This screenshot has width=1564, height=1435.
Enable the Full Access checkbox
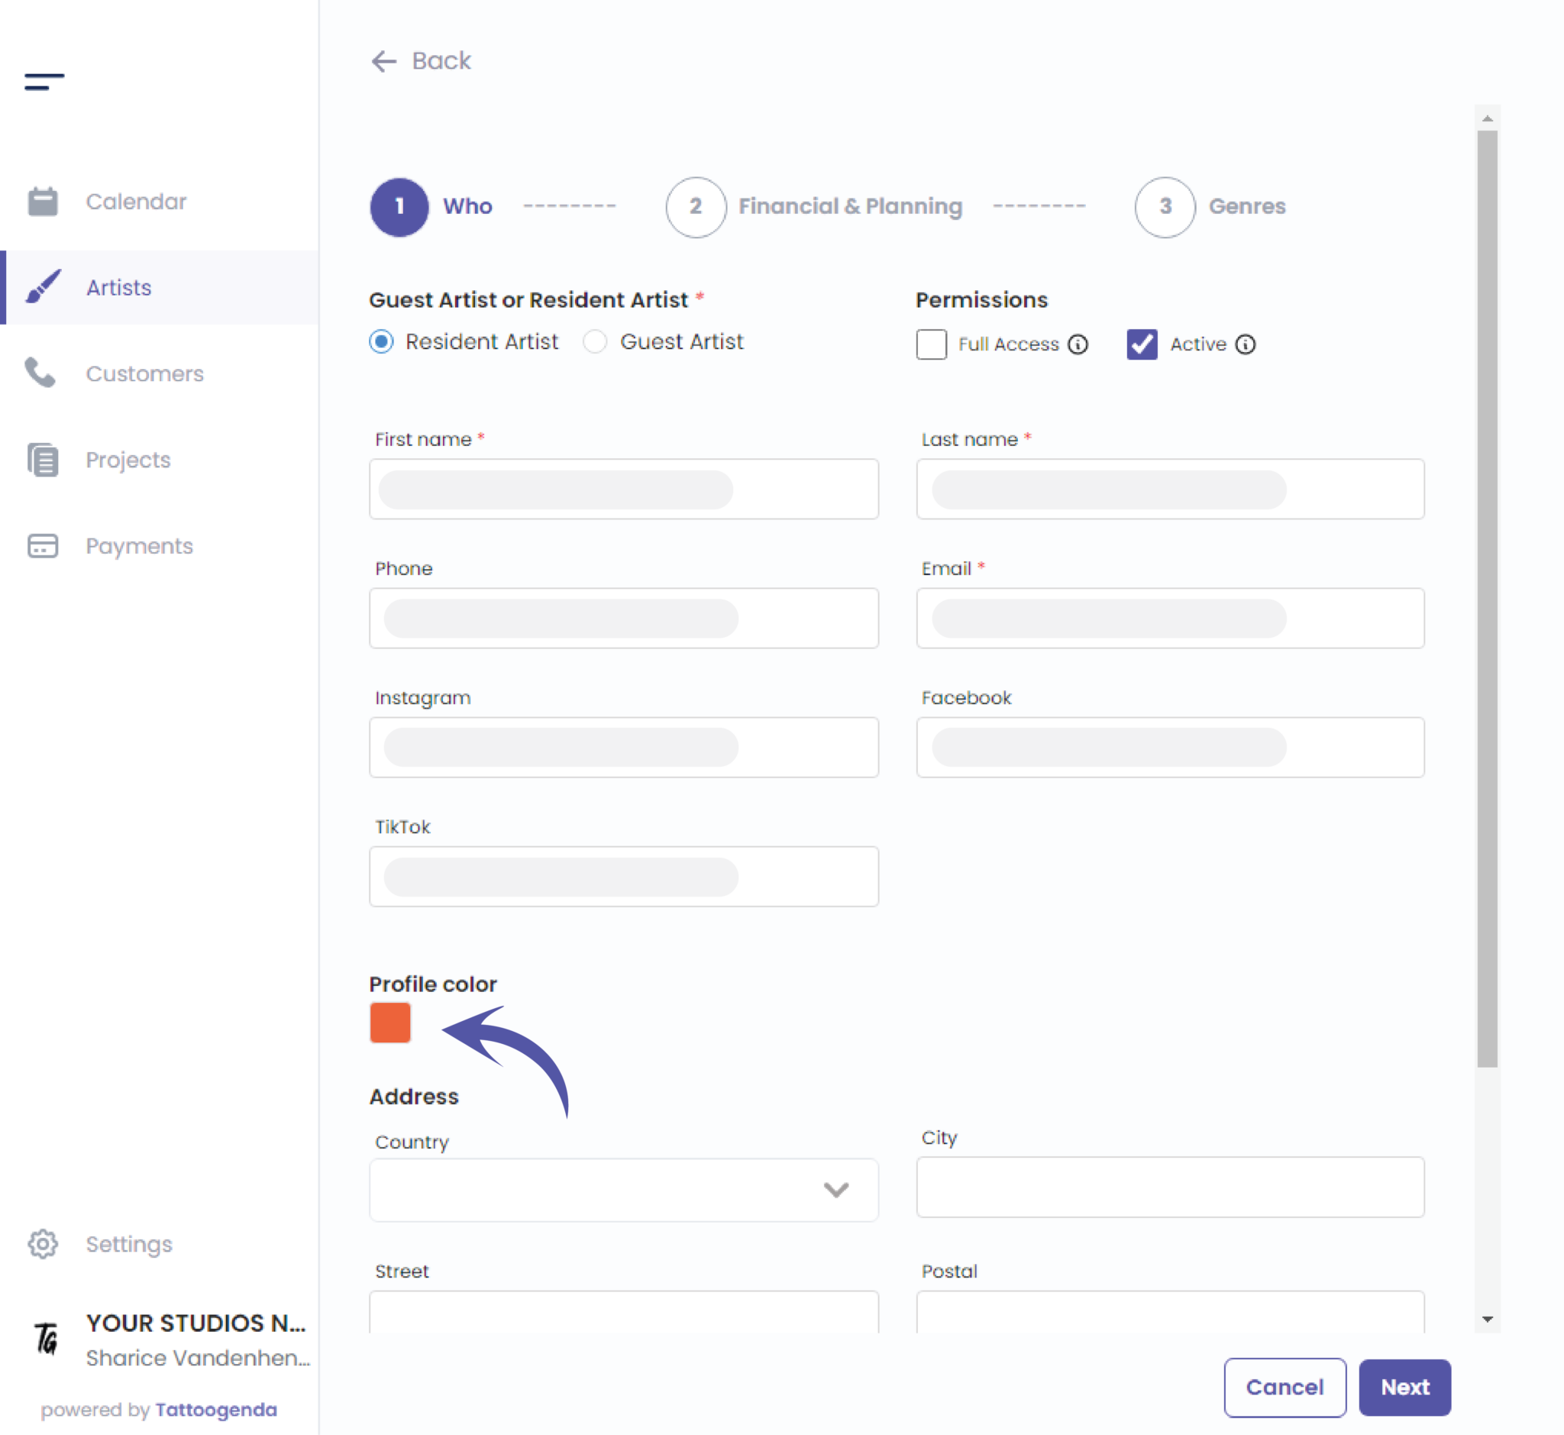931,344
